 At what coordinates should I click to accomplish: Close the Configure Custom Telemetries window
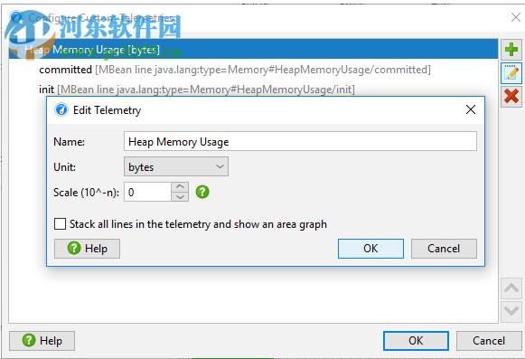516,17
